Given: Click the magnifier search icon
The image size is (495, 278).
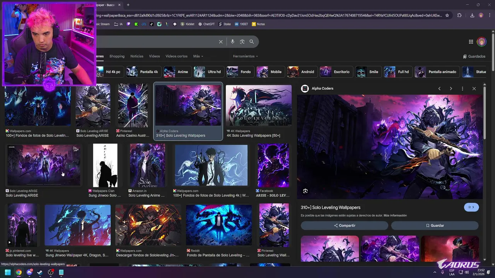Looking at the screenshot, I should (x=252, y=42).
